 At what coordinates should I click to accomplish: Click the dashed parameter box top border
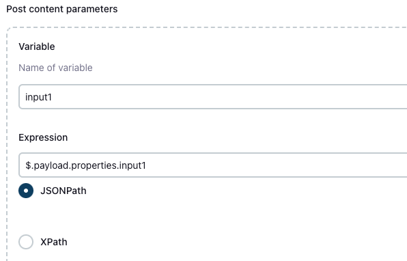coord(208,27)
